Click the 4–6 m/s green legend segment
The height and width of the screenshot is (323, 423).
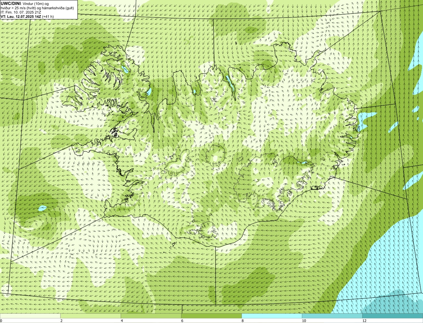pyautogui.click(x=151, y=316)
